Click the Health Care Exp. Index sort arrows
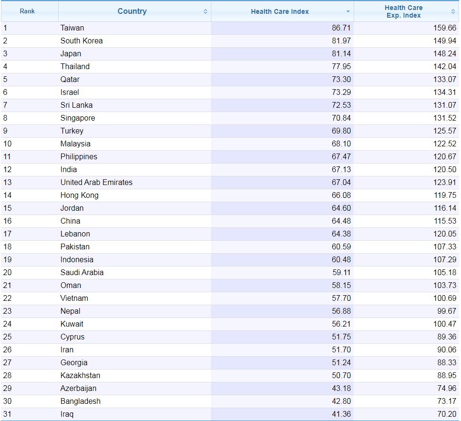This screenshot has width=461, height=421. (453, 11)
